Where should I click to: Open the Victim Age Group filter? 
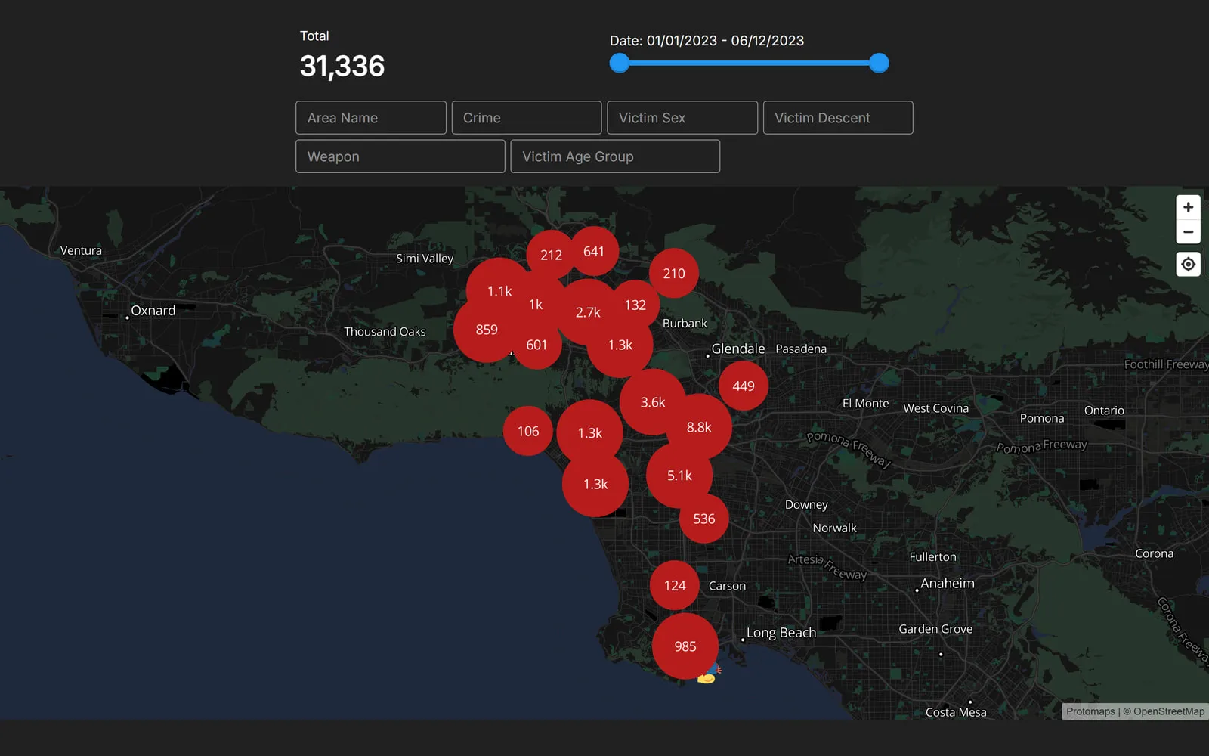[615, 156]
